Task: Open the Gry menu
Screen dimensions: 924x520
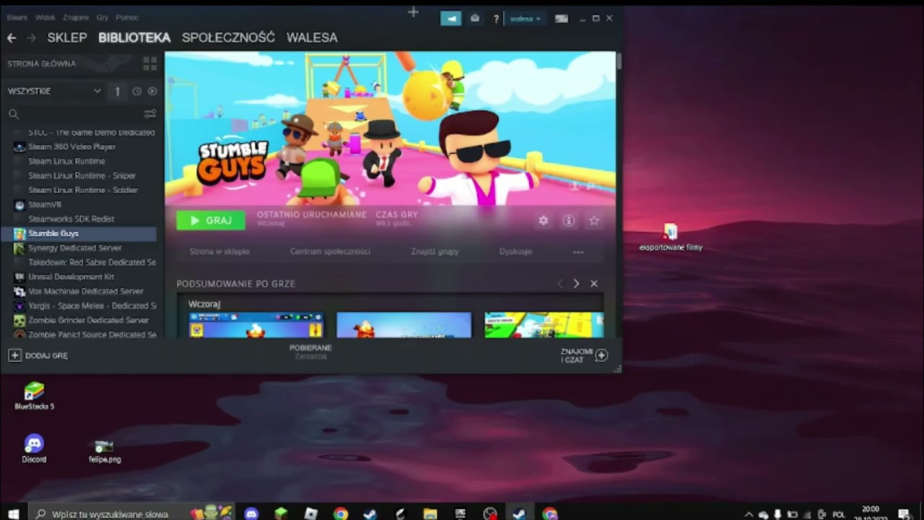Action: (102, 17)
